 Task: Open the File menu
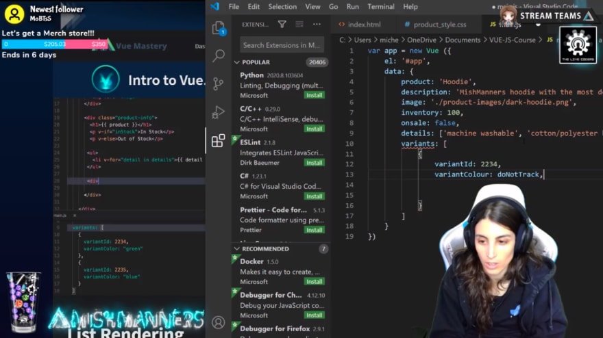coord(234,7)
